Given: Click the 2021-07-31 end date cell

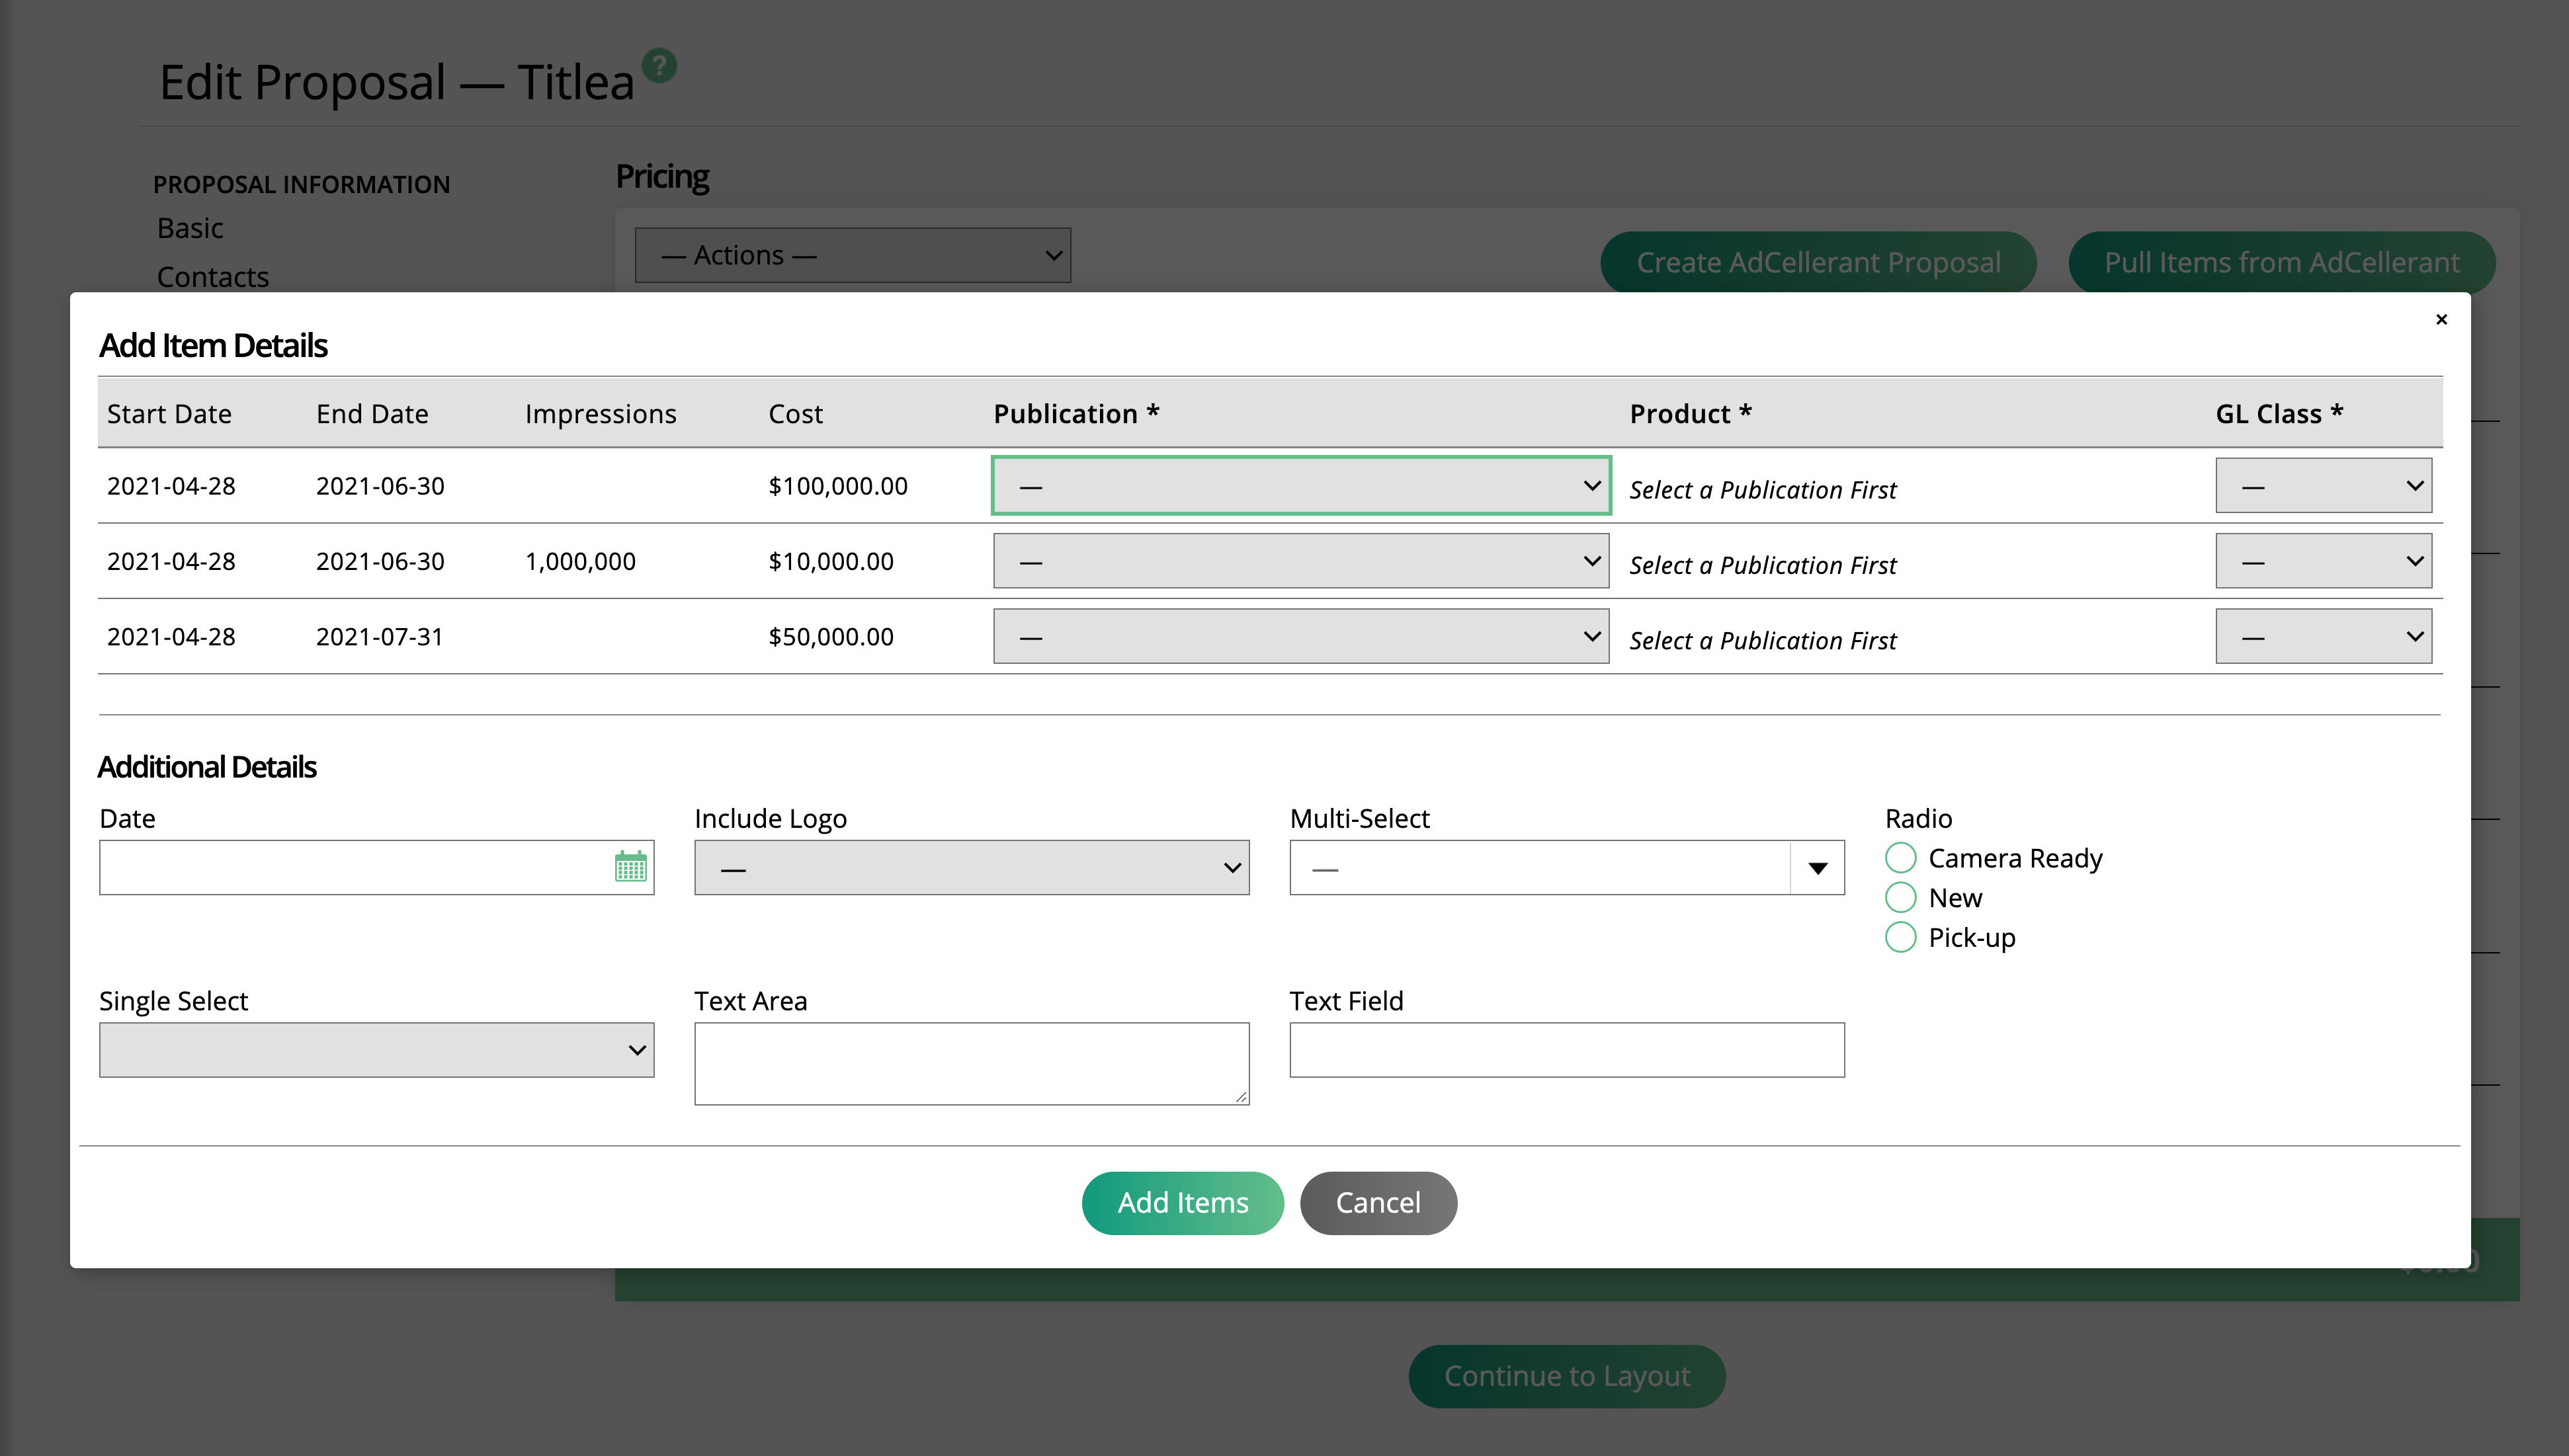Looking at the screenshot, I should [379, 636].
